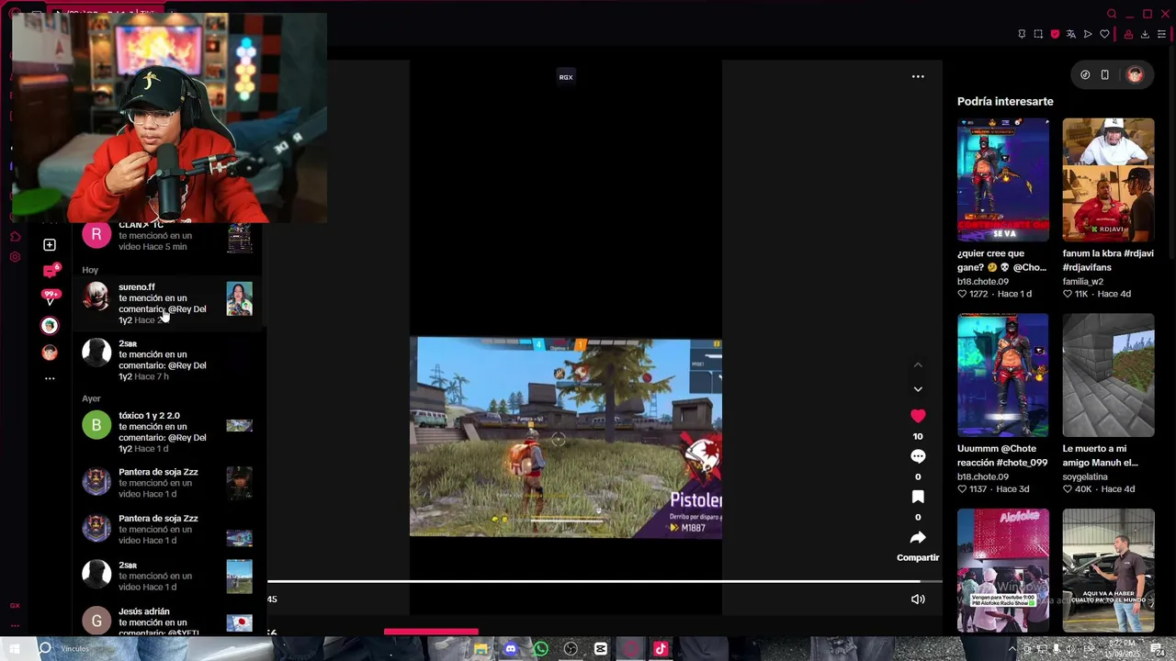Click the red-cap avatar in sidebar
This screenshot has height=661, width=1176.
50,353
